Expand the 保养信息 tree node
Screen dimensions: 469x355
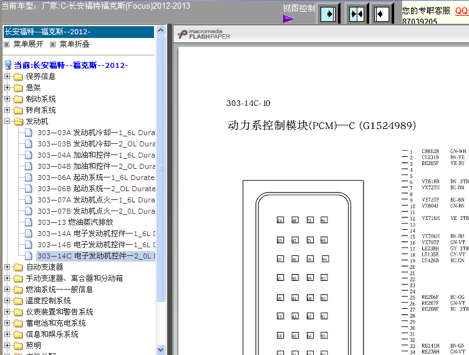[7, 77]
